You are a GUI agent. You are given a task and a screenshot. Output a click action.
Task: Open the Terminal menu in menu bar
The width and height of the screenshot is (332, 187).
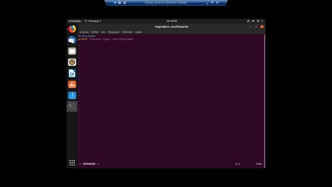[x=127, y=32]
